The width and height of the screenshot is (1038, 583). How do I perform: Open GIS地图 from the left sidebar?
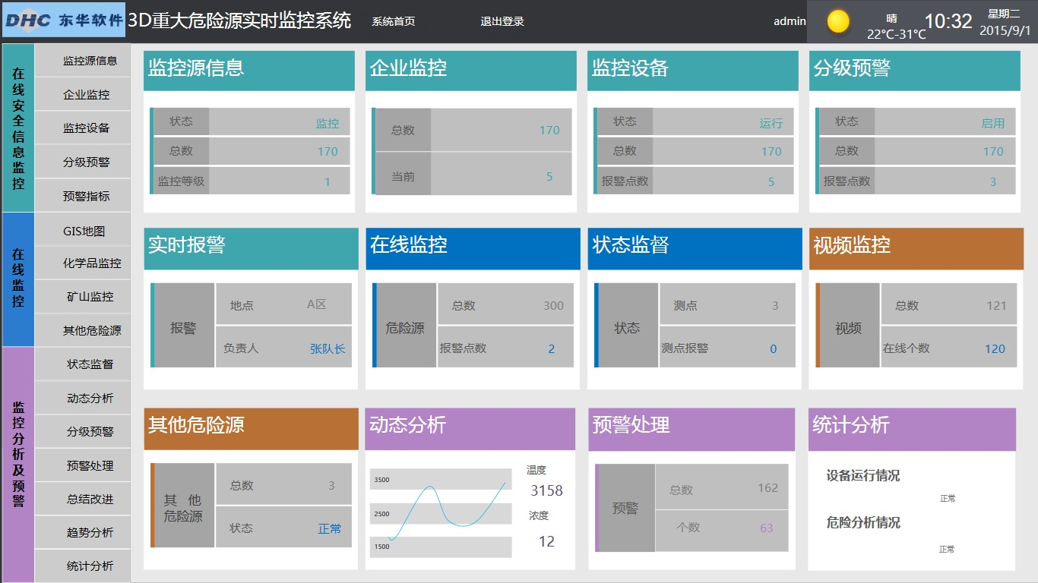[x=84, y=232]
